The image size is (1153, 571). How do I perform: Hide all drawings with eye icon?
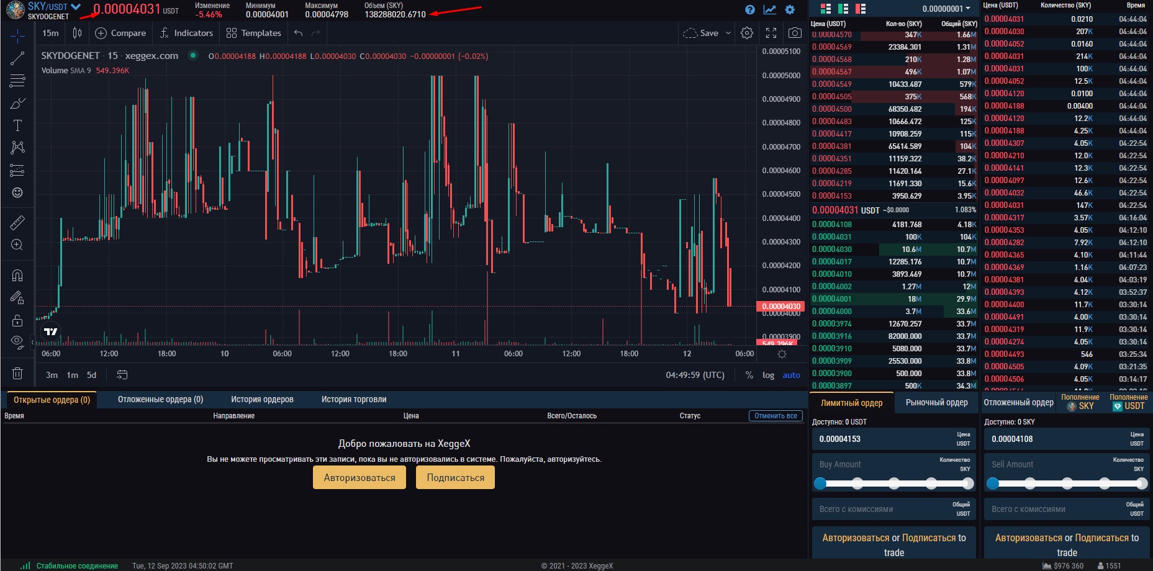tap(17, 342)
